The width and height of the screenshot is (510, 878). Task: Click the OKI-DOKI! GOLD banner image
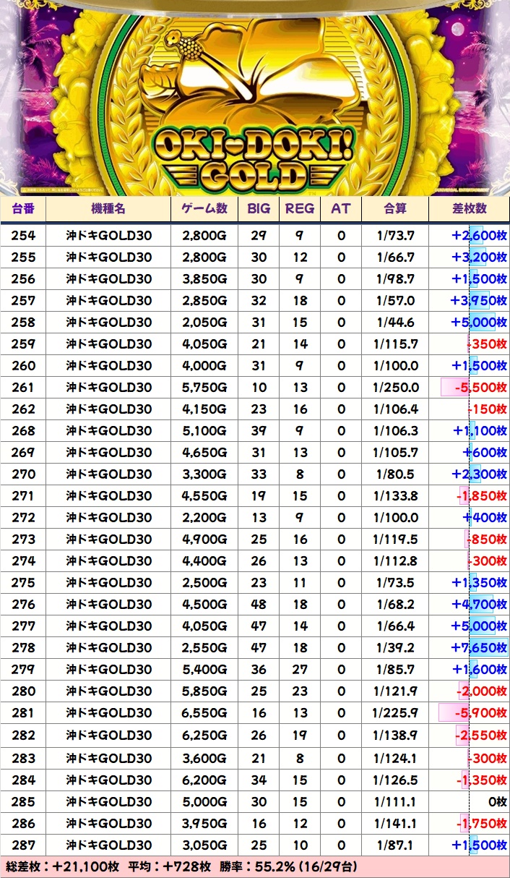pos(255,98)
